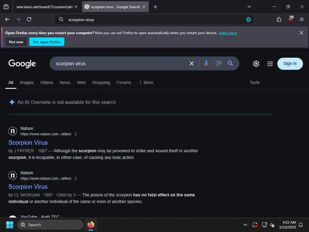Open the Firefox View icon
309x232 pixels.
(x=6, y=7)
